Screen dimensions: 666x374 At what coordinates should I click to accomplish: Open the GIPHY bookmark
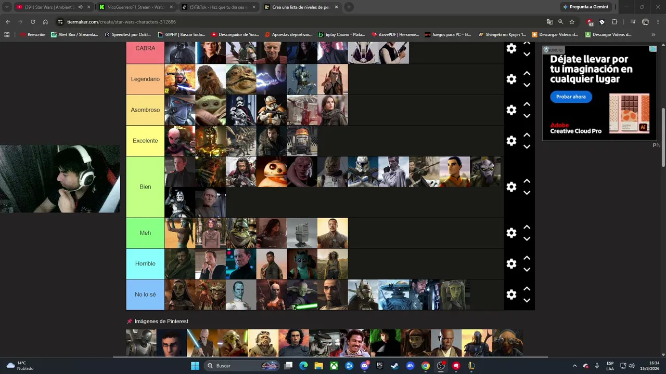[181, 35]
